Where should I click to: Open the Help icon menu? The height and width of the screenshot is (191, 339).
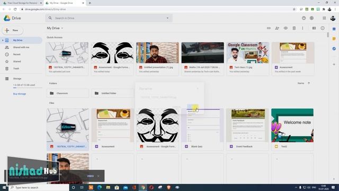(304, 18)
